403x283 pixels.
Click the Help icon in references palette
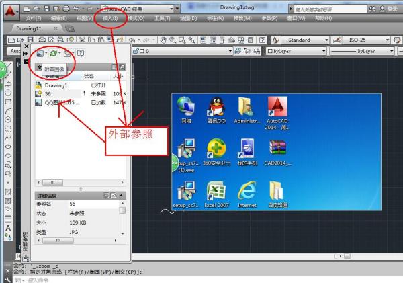tap(81, 54)
